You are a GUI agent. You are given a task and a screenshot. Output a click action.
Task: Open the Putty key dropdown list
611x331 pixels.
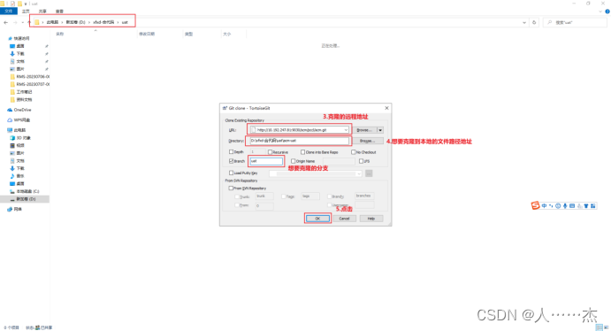coord(358,173)
